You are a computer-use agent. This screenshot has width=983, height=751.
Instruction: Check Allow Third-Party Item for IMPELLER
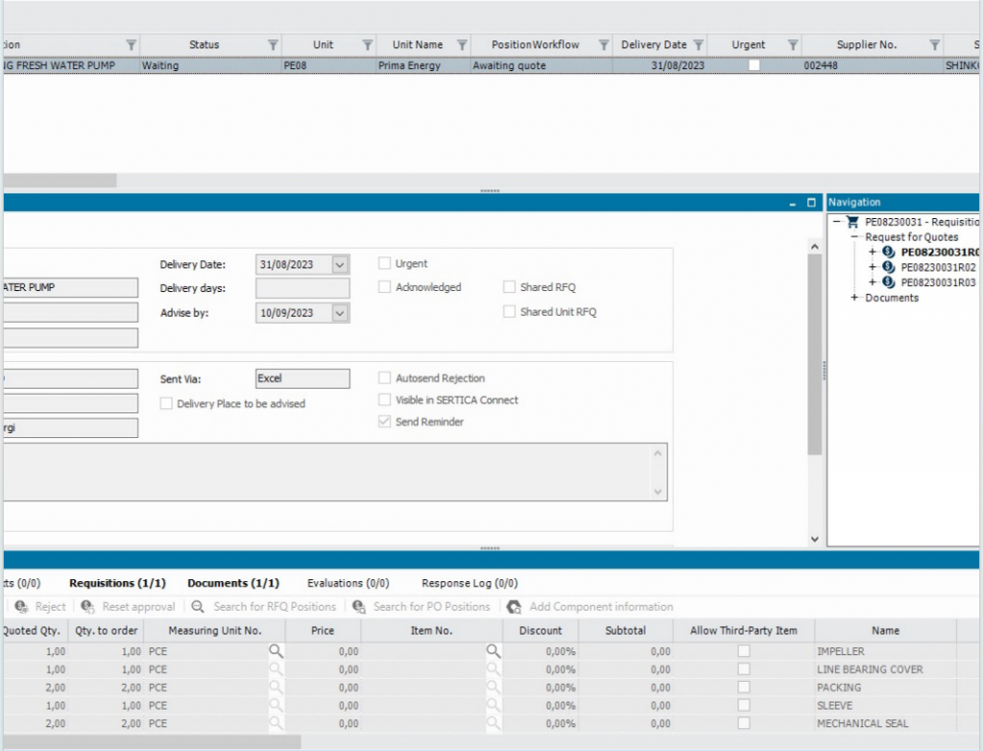pos(744,651)
